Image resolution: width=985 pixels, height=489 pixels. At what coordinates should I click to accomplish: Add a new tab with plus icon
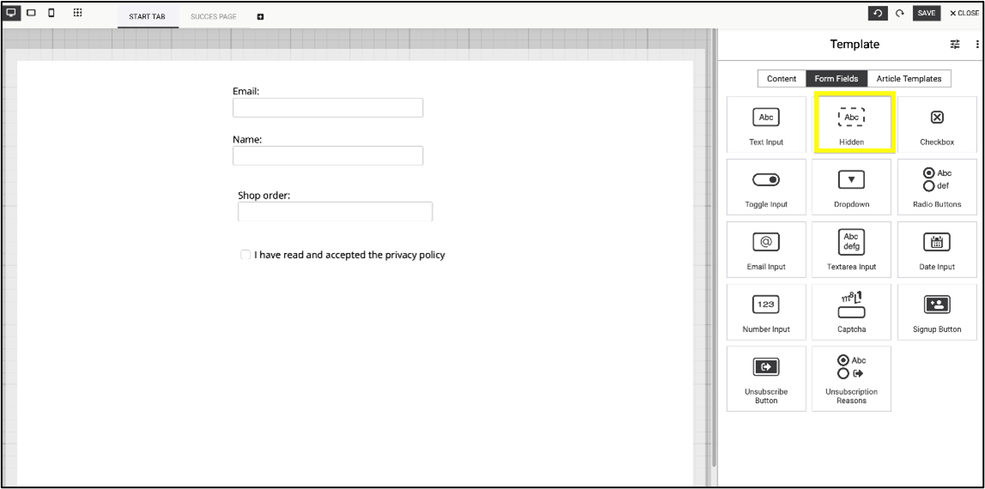point(260,17)
